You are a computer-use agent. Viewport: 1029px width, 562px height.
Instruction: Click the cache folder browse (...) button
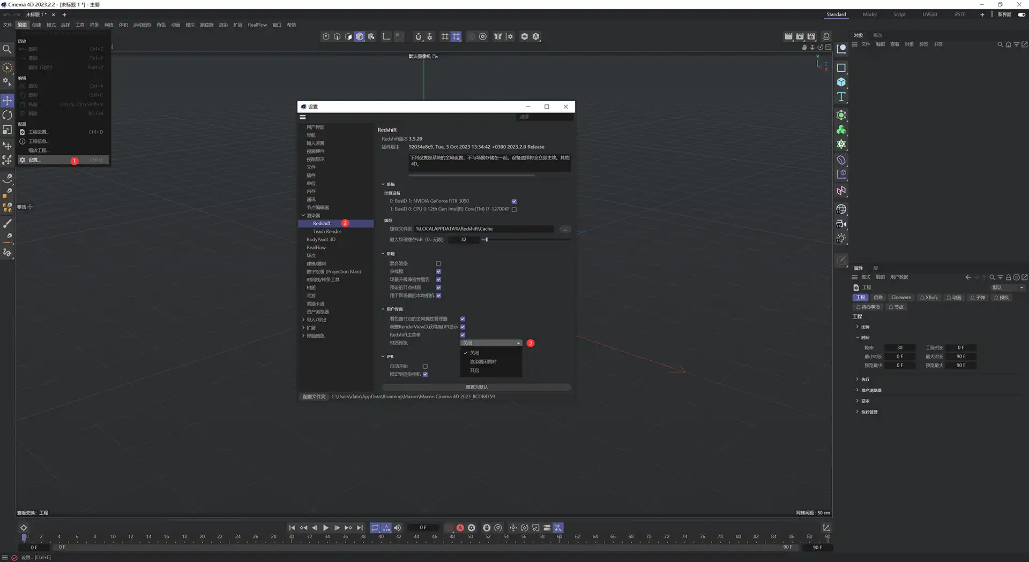[x=565, y=229]
